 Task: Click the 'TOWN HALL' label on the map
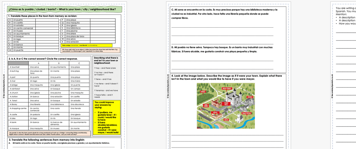pyautogui.click(x=226, y=104)
